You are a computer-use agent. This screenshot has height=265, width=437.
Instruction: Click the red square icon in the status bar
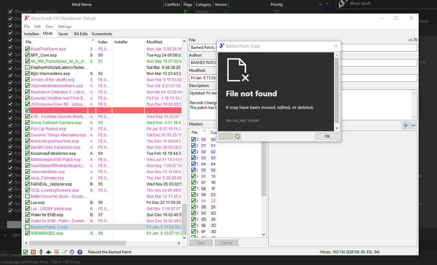click(33, 252)
